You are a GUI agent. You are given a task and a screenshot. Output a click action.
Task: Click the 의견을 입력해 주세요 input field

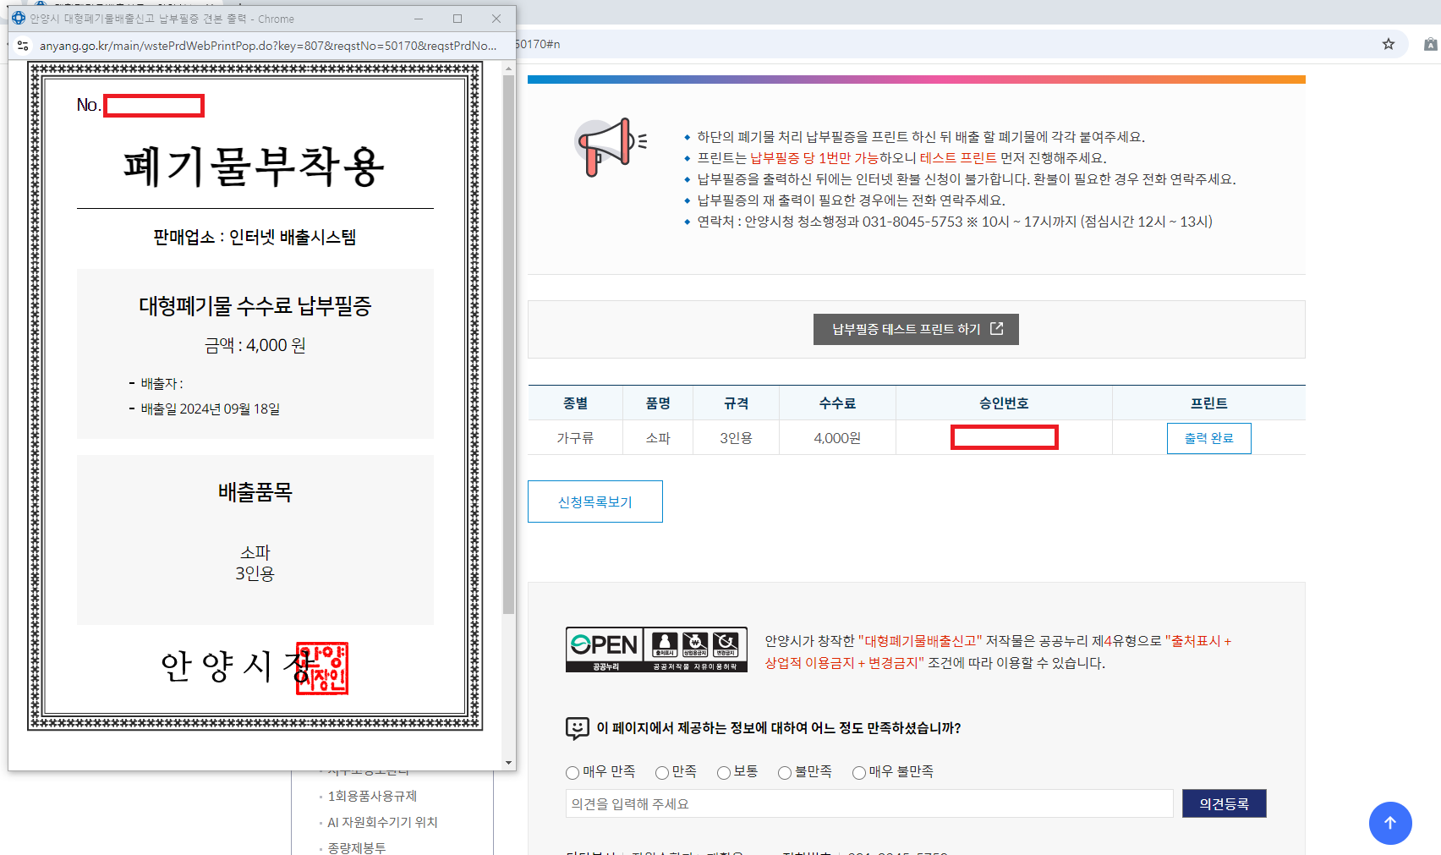coord(869,803)
